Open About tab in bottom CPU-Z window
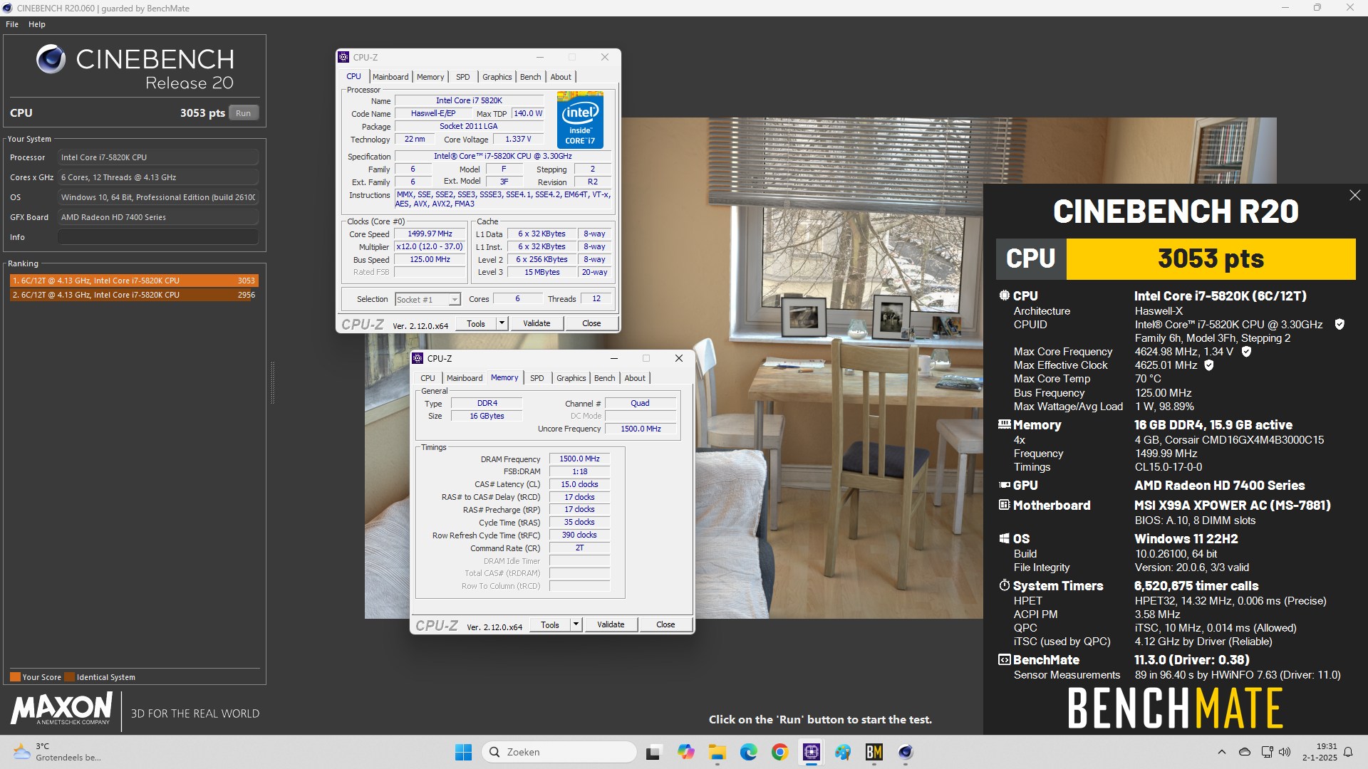1368x769 pixels. coord(635,378)
